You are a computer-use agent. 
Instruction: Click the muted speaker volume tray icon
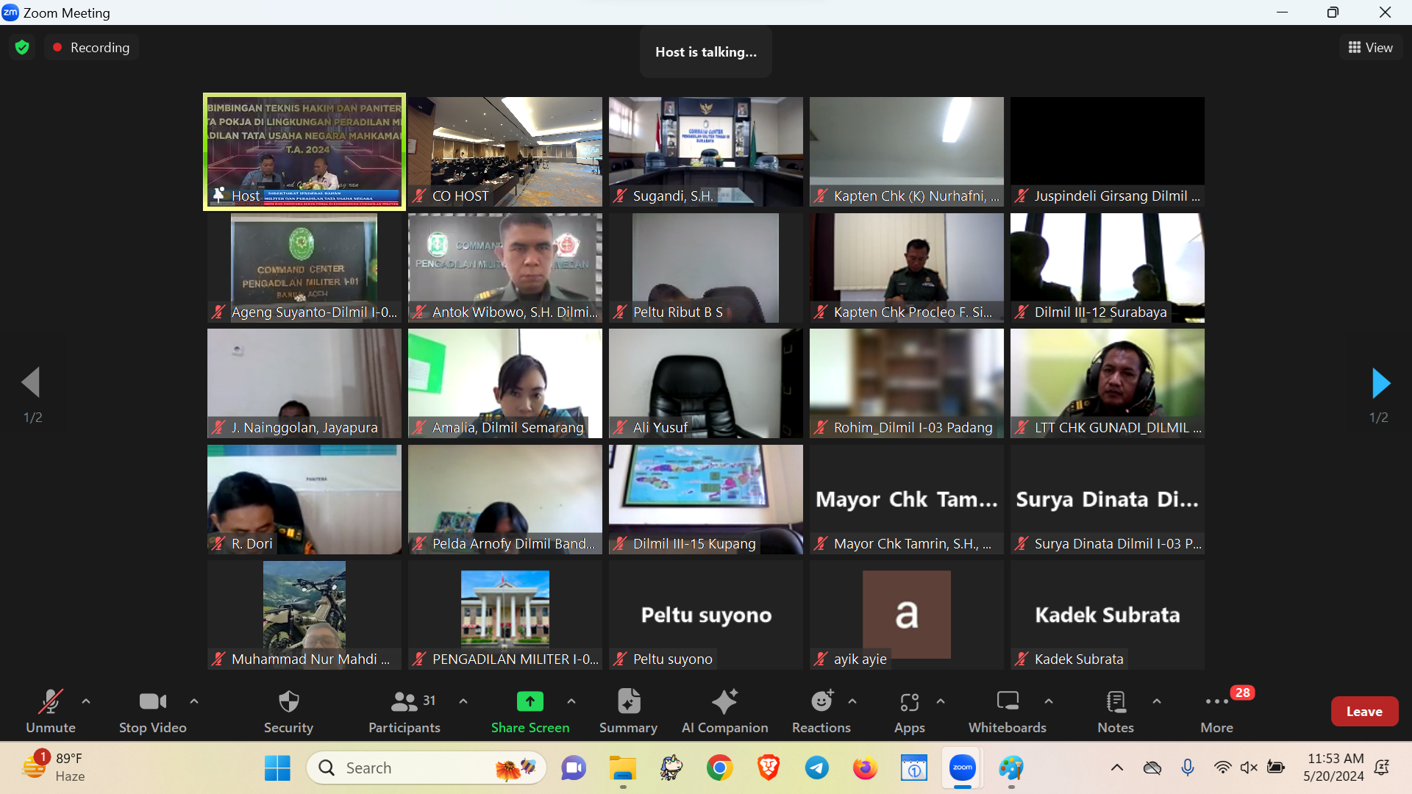[x=1249, y=768]
